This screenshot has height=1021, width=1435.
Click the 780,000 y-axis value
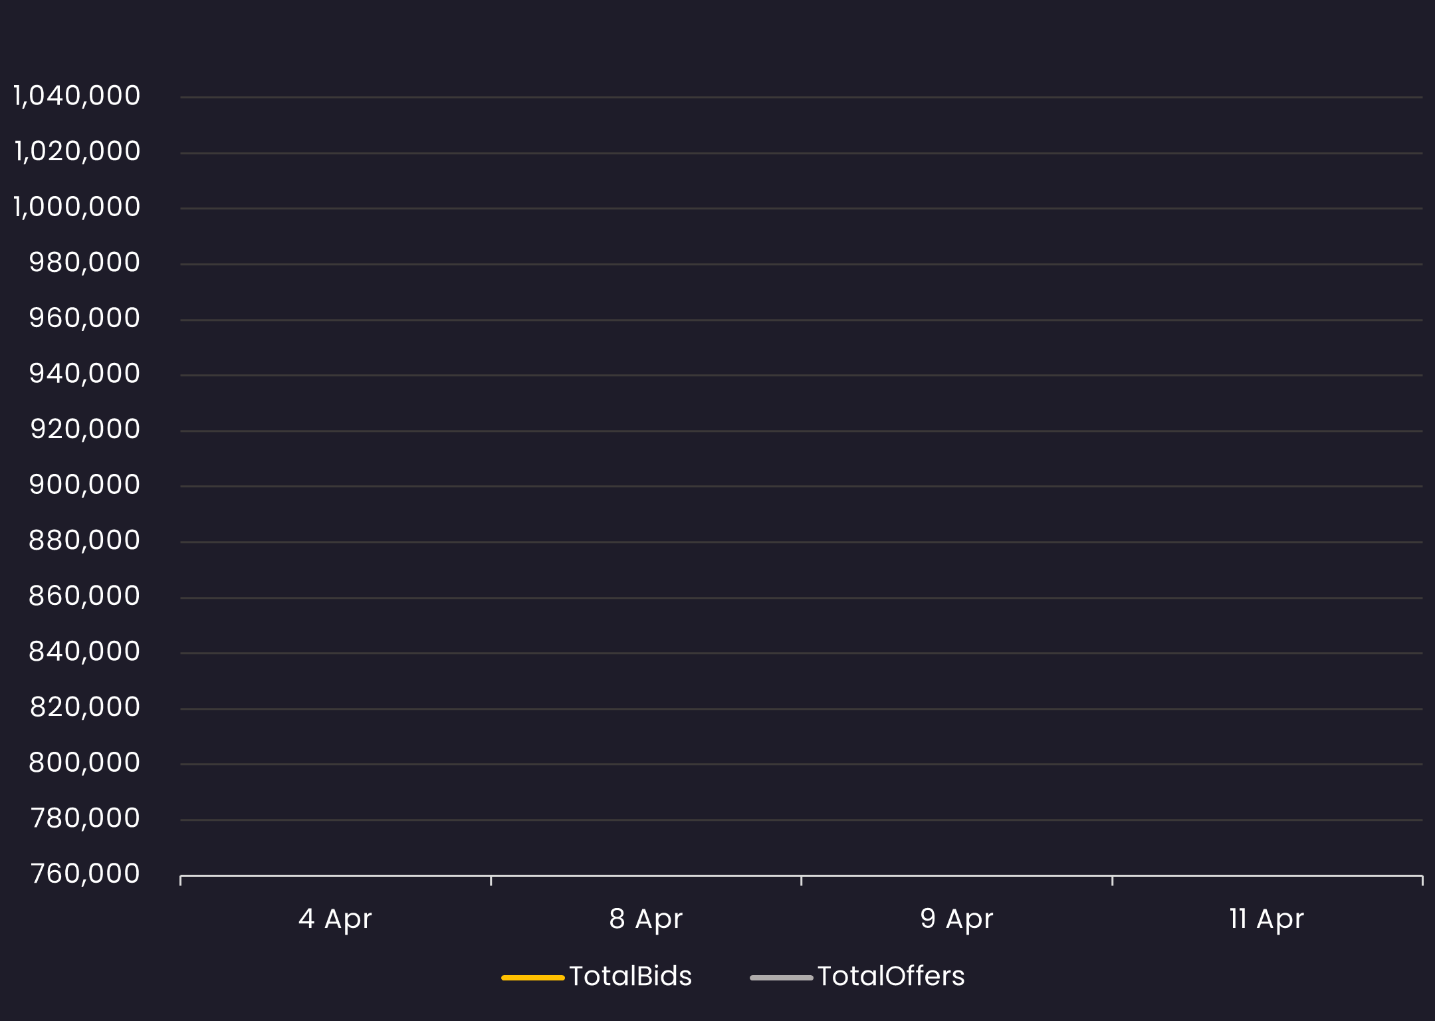pos(85,819)
